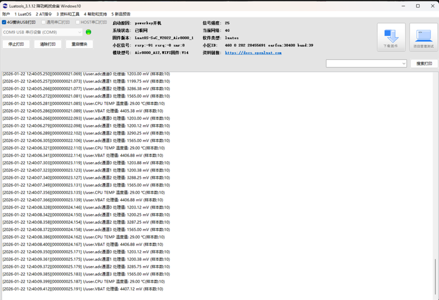The width and height of the screenshot is (439, 300).
Task: Click the 搜索打印 search button
Action: pos(424,64)
